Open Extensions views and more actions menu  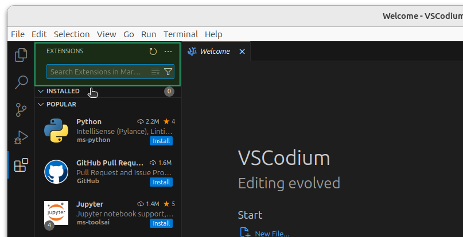(x=168, y=52)
